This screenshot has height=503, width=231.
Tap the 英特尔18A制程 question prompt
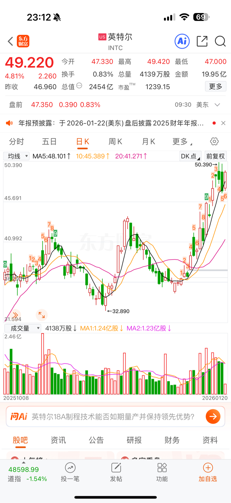(x=113, y=417)
